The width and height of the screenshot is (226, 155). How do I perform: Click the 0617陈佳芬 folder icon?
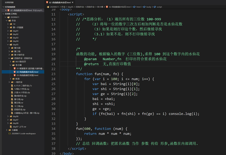click(14, 62)
